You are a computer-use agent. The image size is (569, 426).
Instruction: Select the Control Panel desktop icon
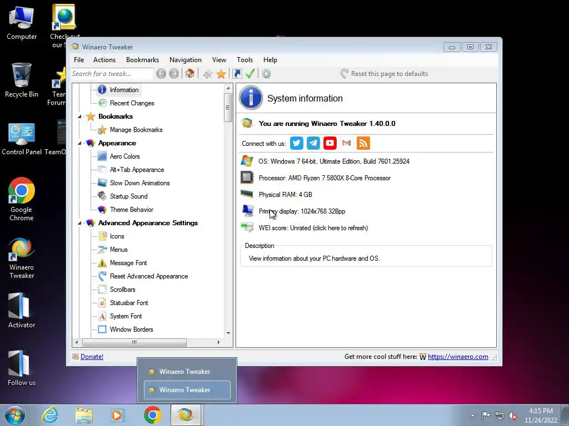pyautogui.click(x=22, y=139)
